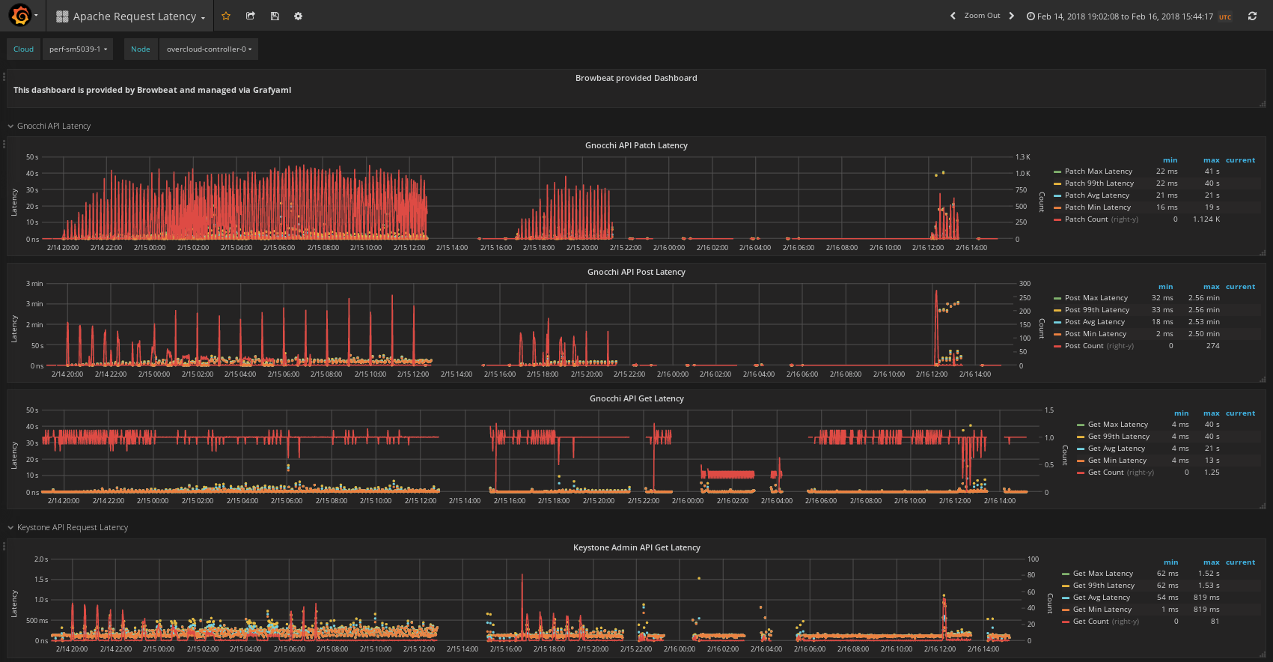Image resolution: width=1273 pixels, height=662 pixels.
Task: Star the Apache Request Latency dashboard
Action: [x=226, y=16]
